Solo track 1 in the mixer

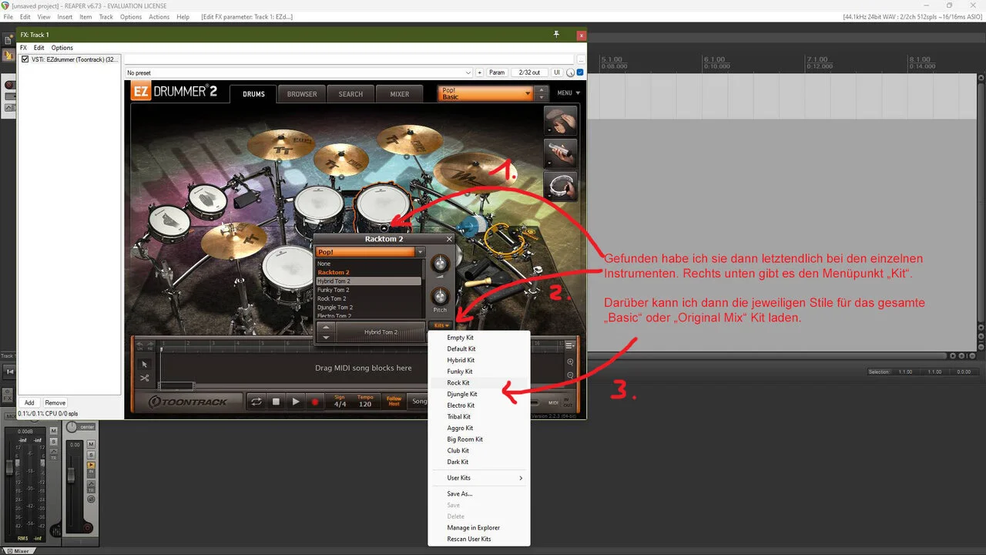(x=91, y=455)
